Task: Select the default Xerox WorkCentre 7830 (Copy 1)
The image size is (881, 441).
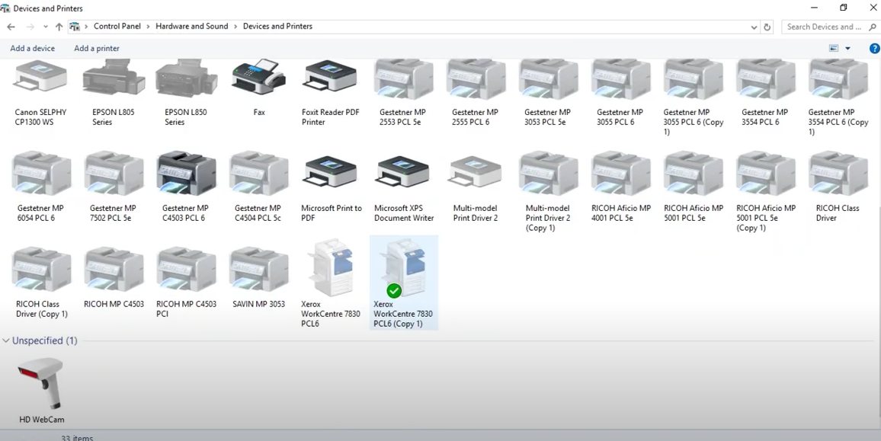Action: point(403,271)
